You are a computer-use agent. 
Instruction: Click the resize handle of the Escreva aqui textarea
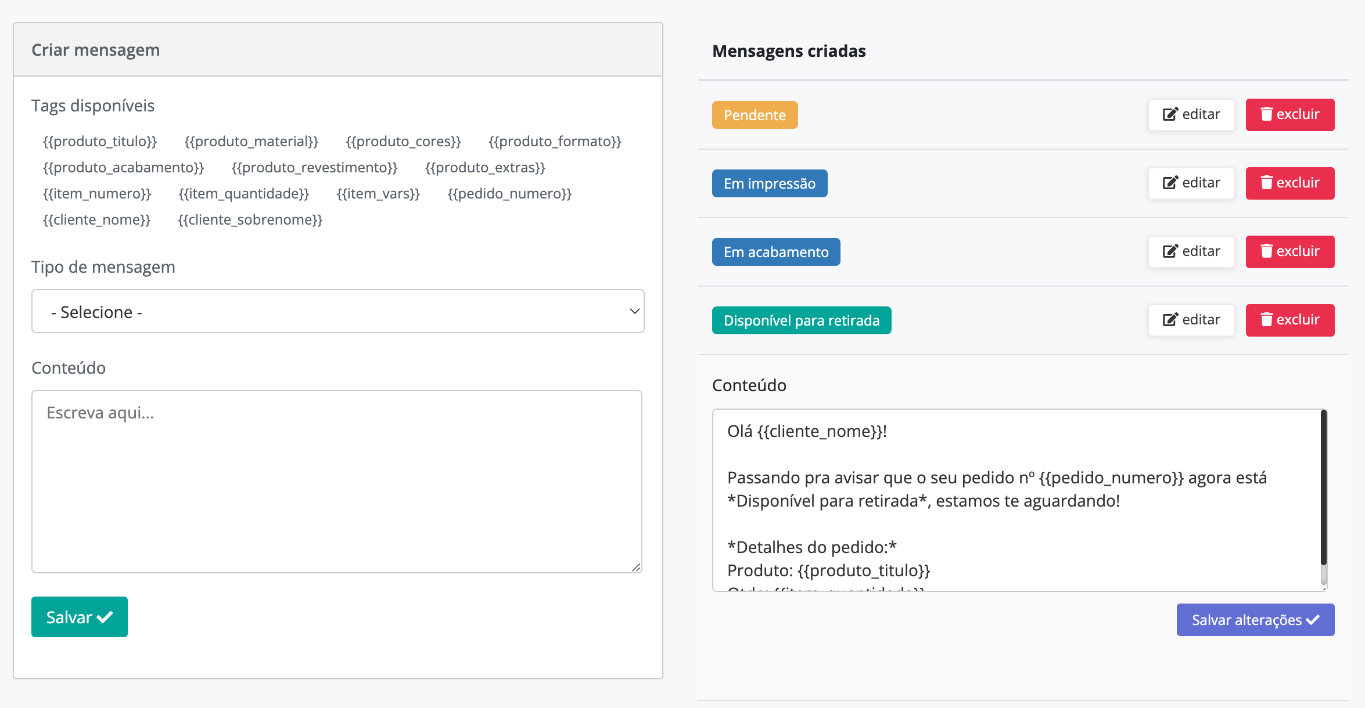point(636,567)
